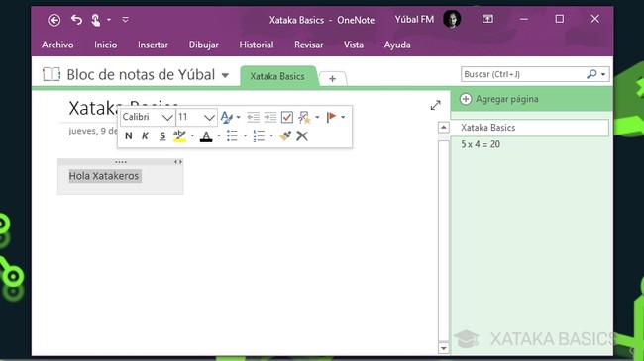Image resolution: width=644 pixels, height=361 pixels.
Task: Toggle numbered list
Action: tap(259, 135)
